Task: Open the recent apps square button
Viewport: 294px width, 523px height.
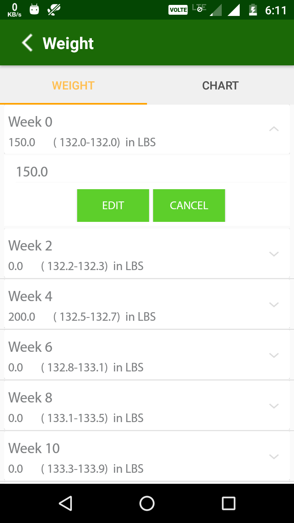Action: click(228, 503)
